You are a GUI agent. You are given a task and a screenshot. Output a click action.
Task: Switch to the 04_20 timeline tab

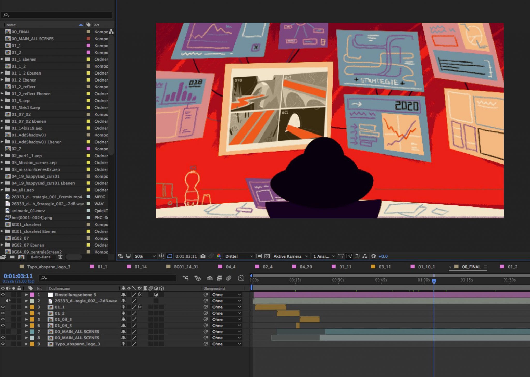tap(306, 267)
